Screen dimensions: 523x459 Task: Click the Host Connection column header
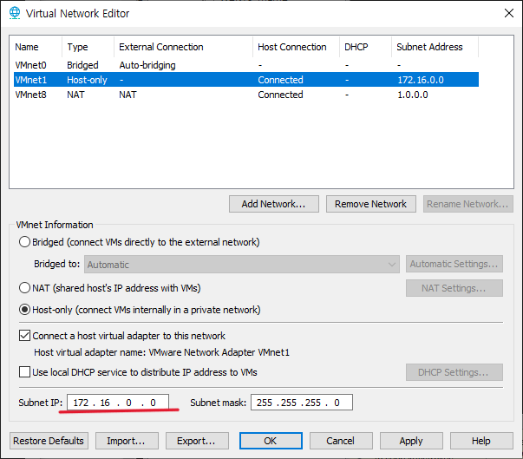pyautogui.click(x=296, y=47)
